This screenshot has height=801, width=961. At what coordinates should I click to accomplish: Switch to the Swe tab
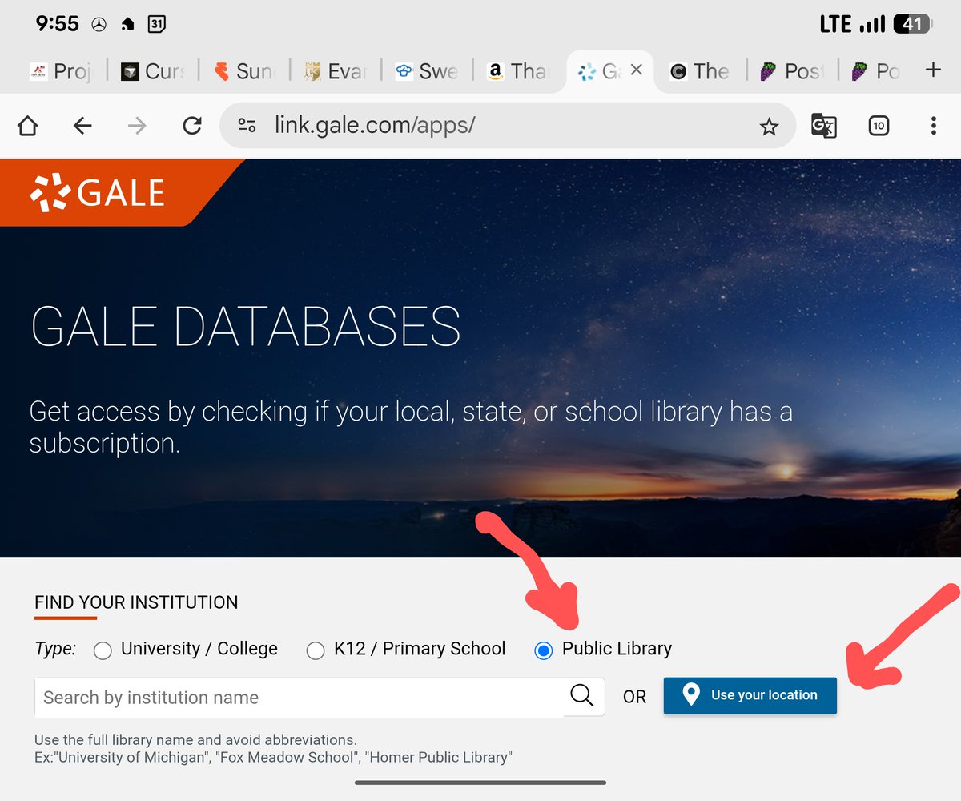point(426,71)
